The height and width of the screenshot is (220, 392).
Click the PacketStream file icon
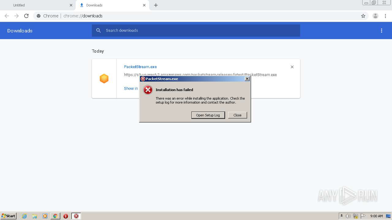(x=104, y=79)
